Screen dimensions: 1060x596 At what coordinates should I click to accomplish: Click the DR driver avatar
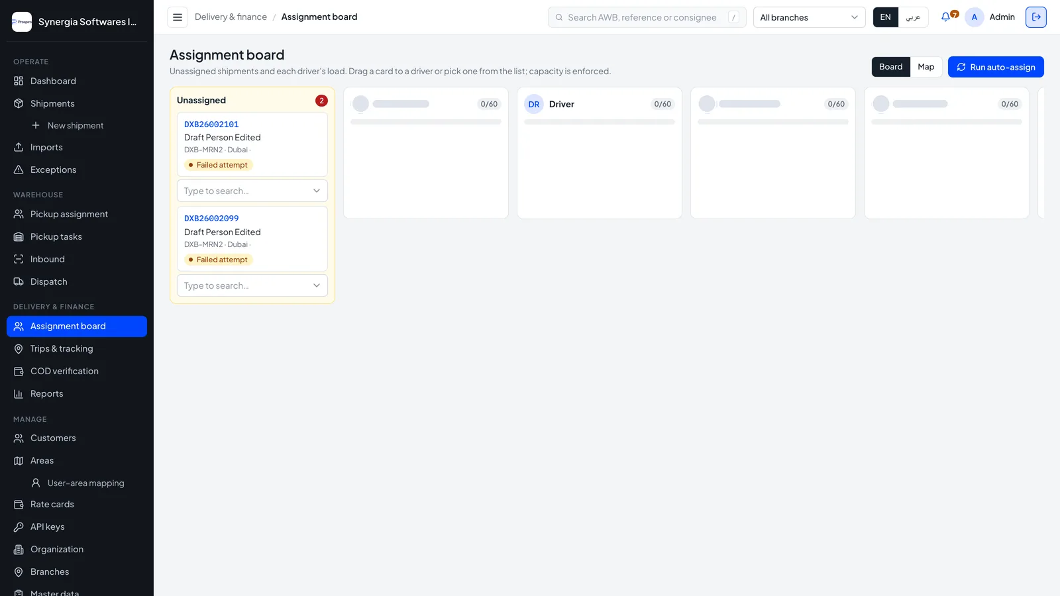pyautogui.click(x=534, y=104)
